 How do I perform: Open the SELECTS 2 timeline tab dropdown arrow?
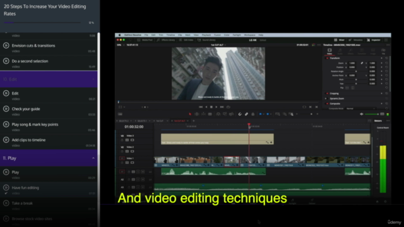[x=131, y=120]
